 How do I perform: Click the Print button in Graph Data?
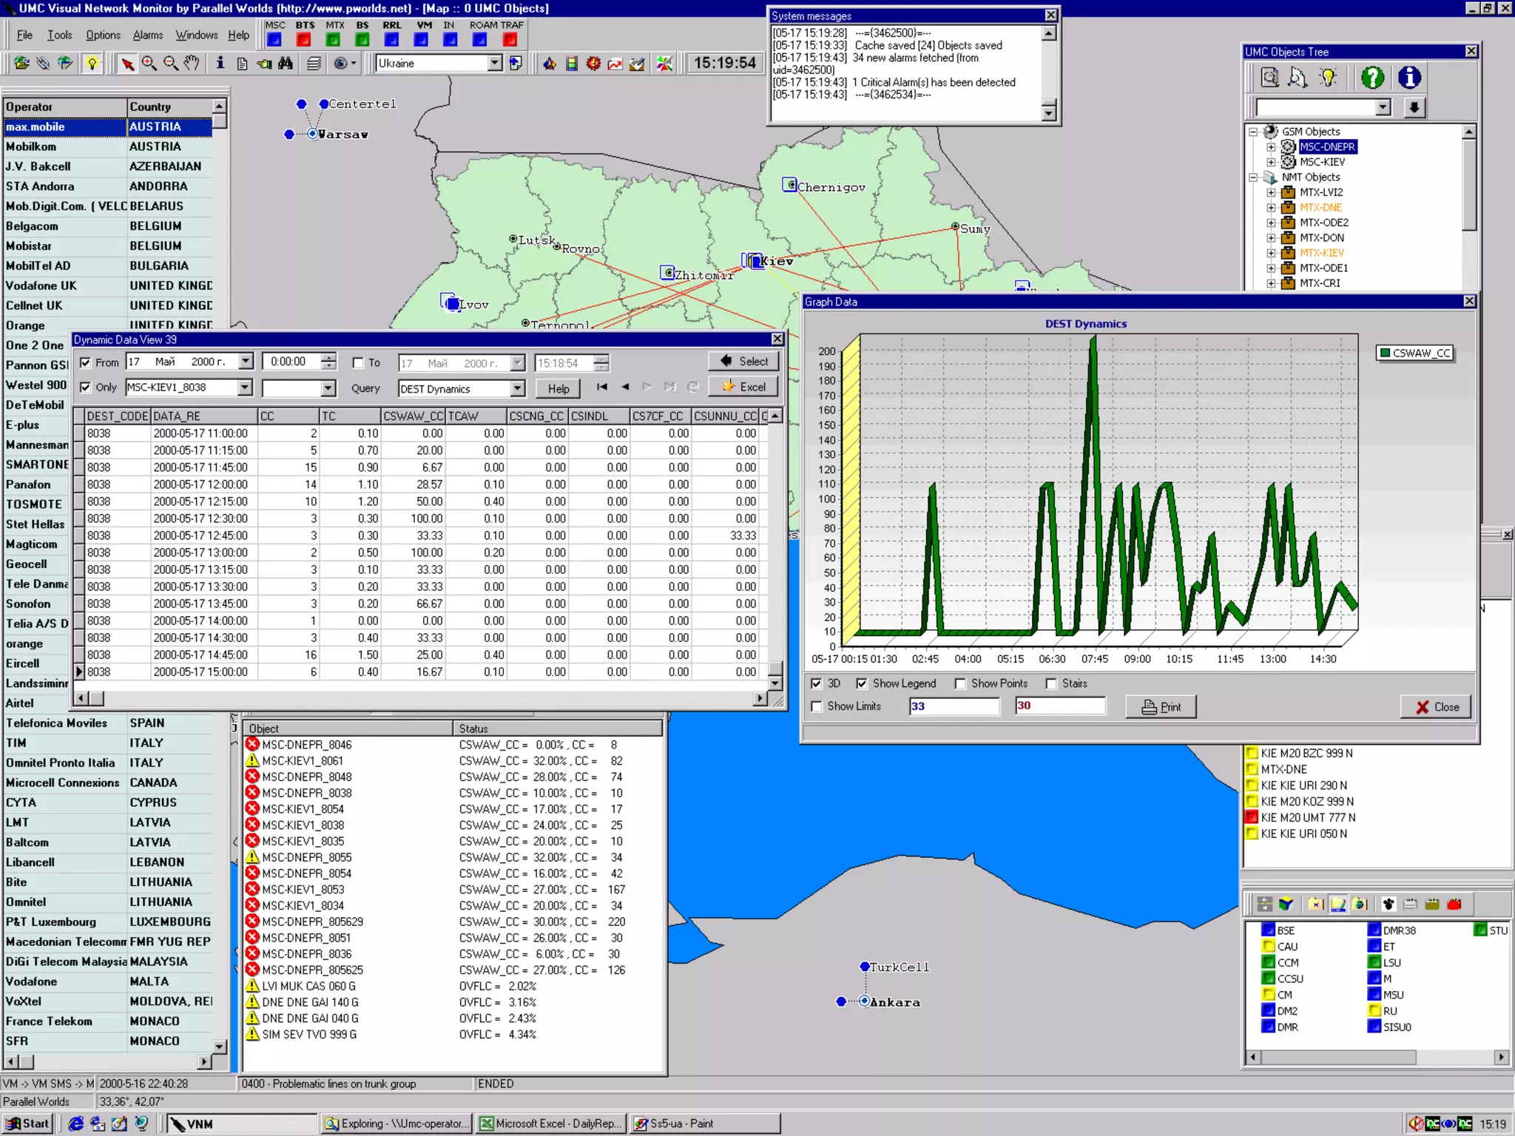tap(1161, 707)
